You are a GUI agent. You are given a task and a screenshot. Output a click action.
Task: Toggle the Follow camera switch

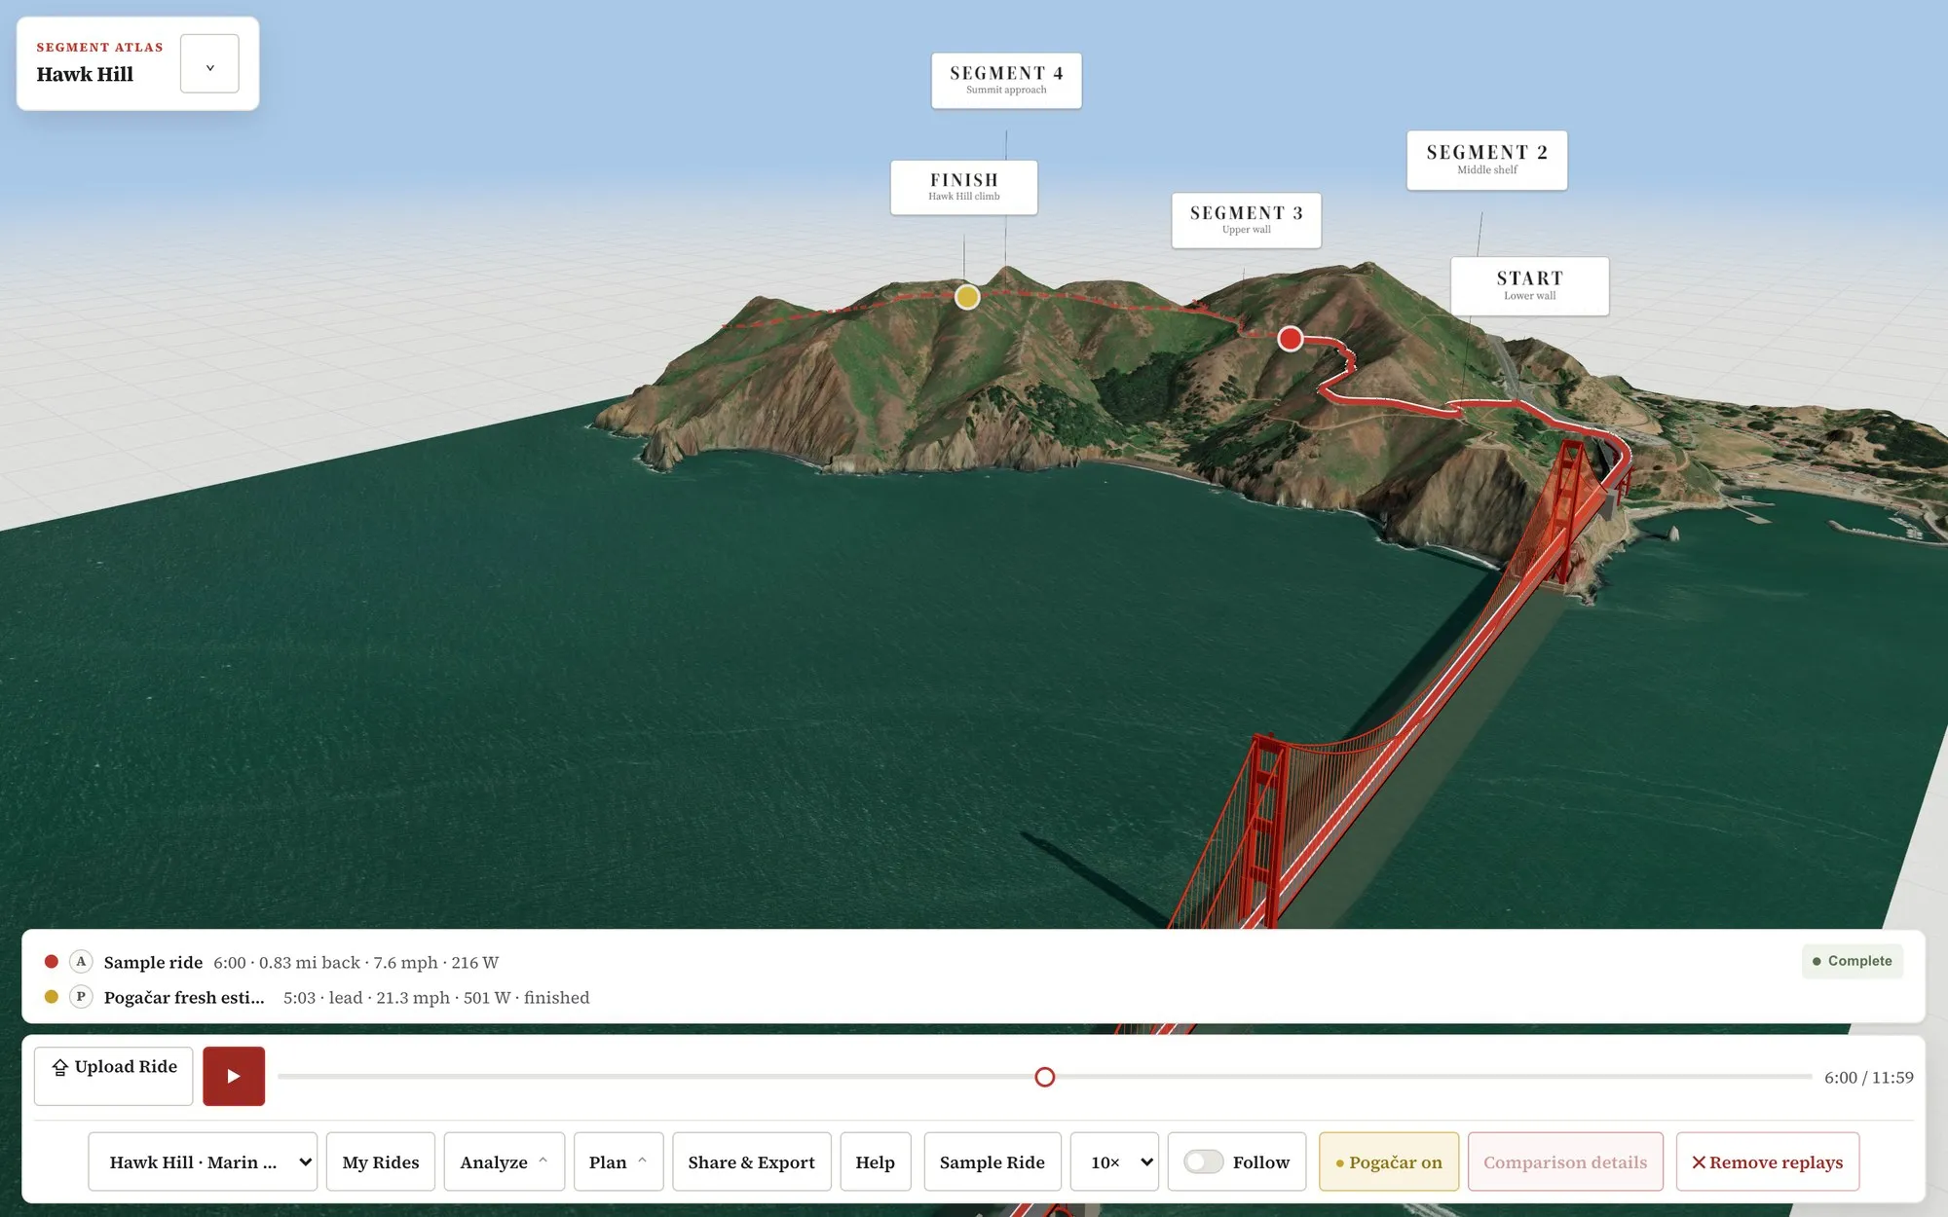click(x=1204, y=1162)
